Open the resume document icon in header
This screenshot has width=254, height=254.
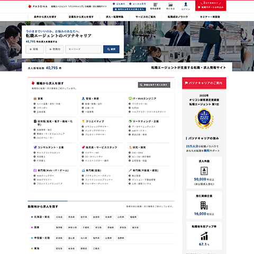point(155,5)
